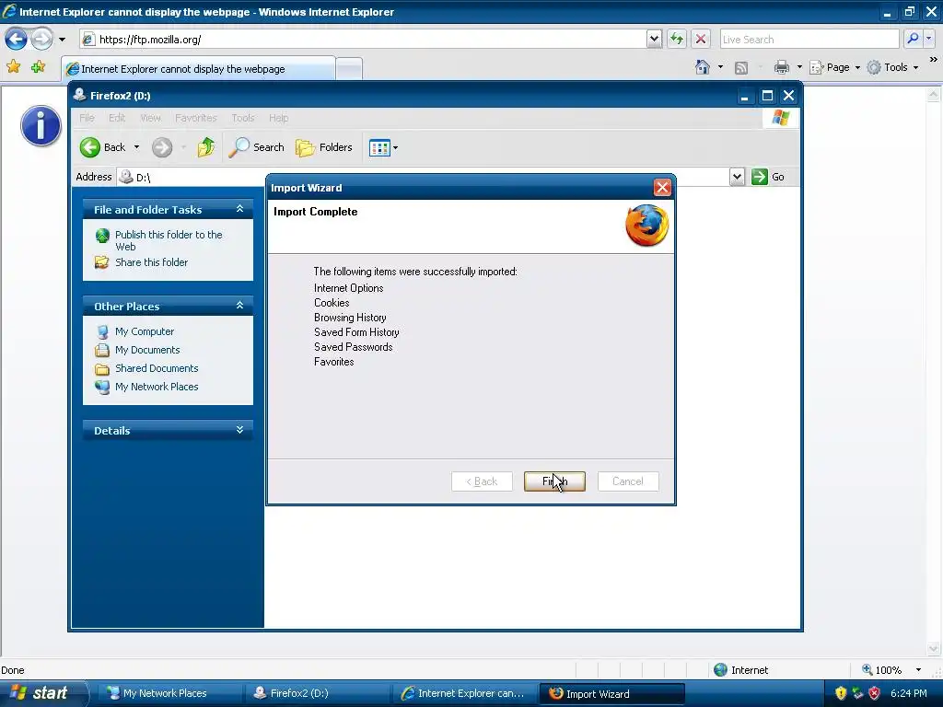Viewport: 943px width, 707px height.
Task: Open the Back history dropdown in Explorer window
Action: tap(136, 147)
